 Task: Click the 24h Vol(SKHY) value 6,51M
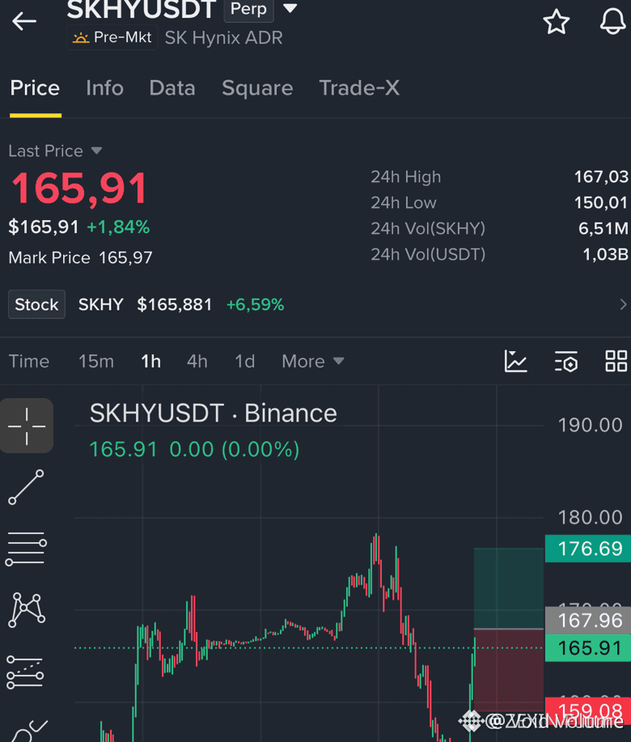(x=603, y=228)
